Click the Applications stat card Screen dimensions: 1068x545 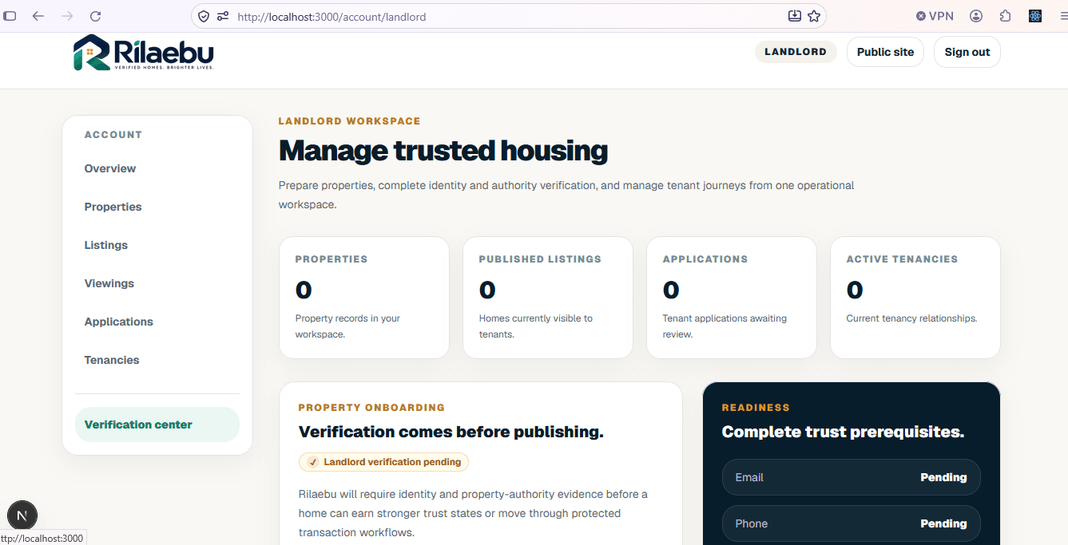(x=732, y=298)
